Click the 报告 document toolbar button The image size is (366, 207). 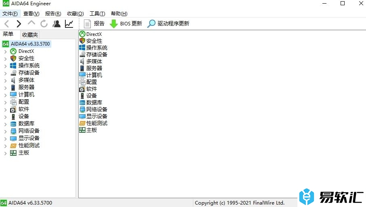point(94,23)
